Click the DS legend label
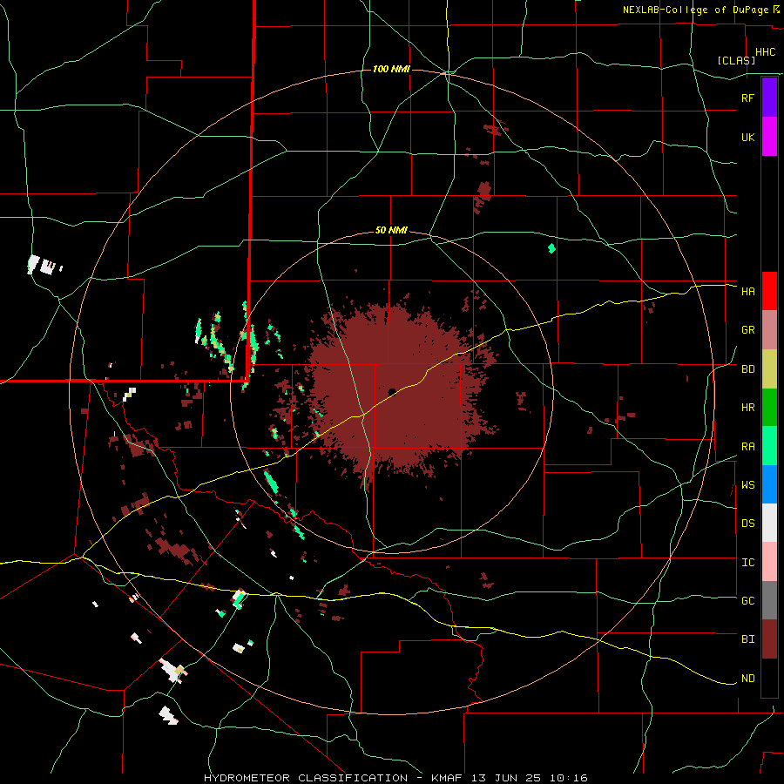 (747, 523)
